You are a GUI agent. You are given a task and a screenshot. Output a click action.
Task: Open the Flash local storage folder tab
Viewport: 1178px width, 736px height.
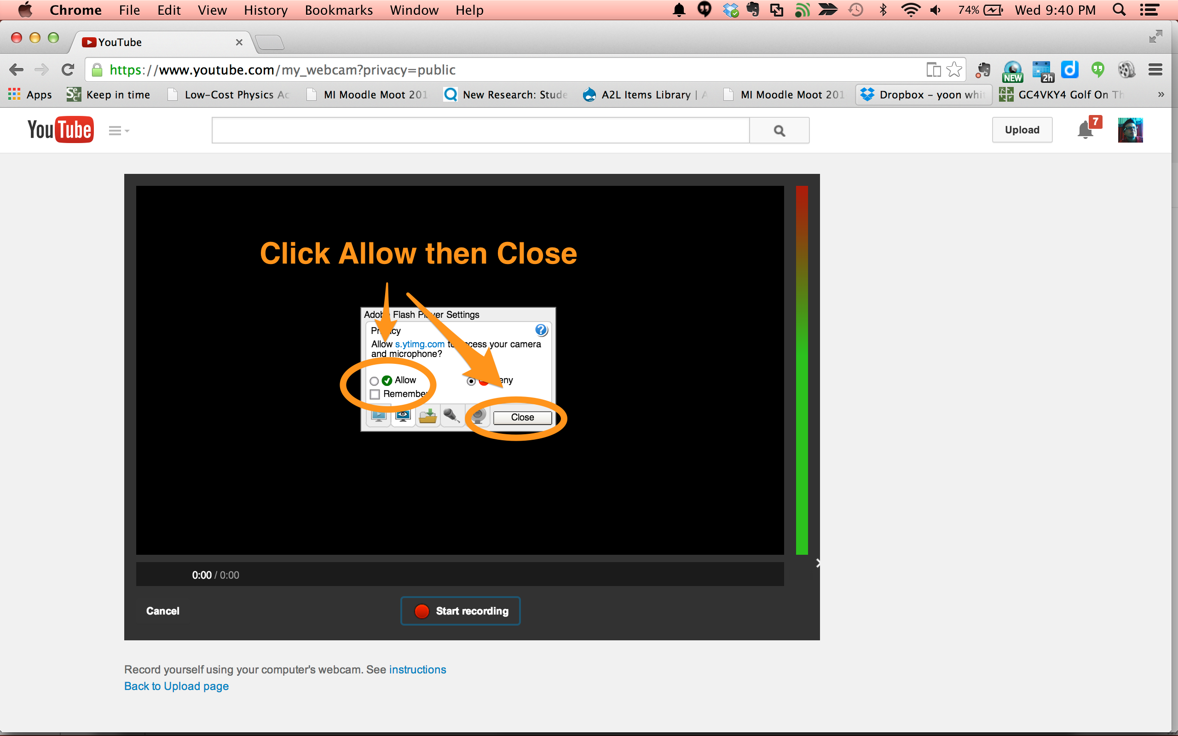(427, 417)
